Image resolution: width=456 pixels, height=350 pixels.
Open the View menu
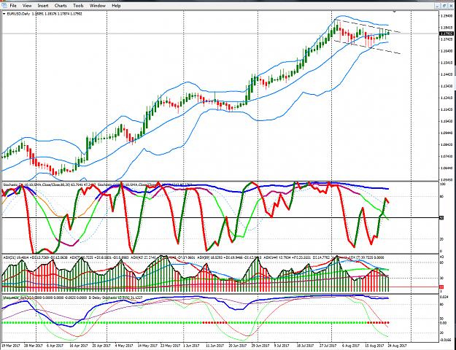27,6
